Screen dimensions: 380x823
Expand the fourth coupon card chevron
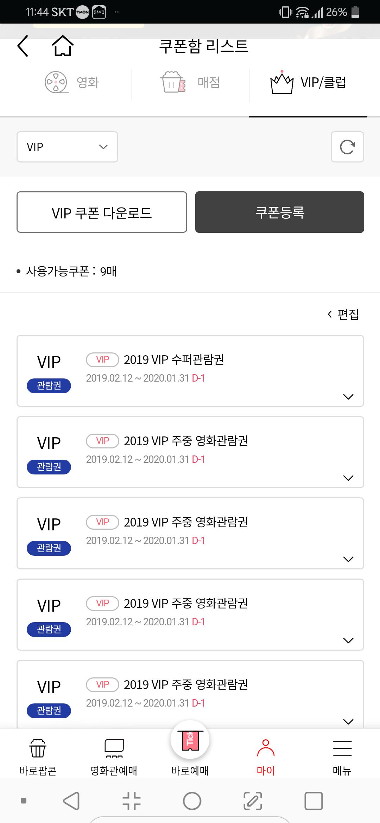pos(348,640)
